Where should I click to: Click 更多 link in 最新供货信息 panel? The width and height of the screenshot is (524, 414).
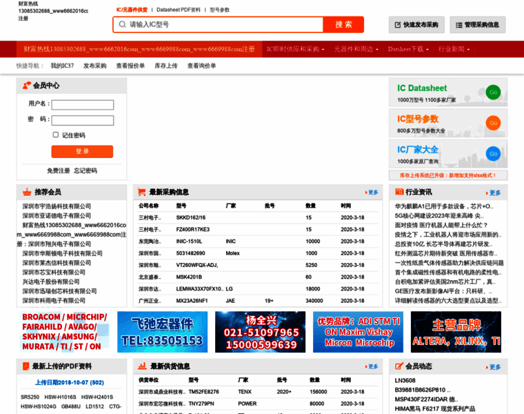coord(372,366)
